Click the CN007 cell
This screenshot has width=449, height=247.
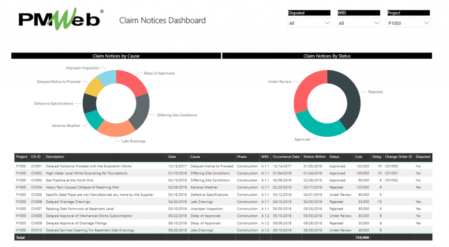point(36,209)
